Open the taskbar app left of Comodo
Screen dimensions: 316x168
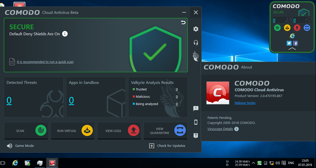pos(40,163)
